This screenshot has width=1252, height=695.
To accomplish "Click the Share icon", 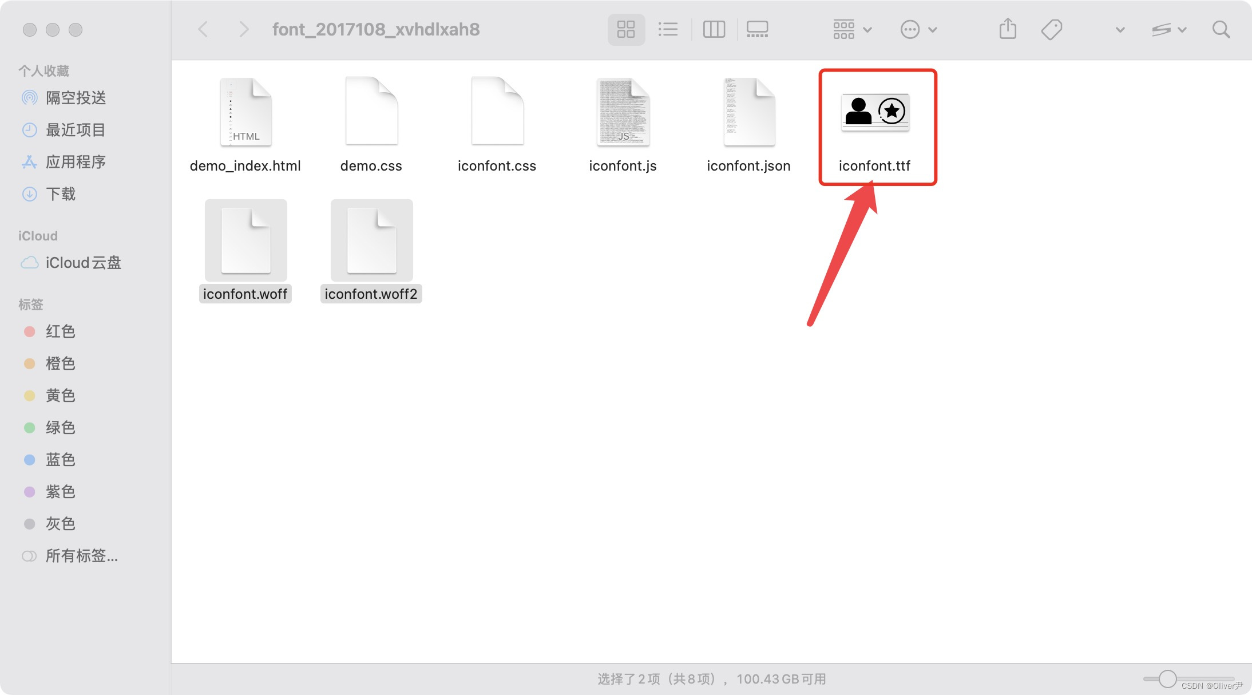I will (1008, 29).
